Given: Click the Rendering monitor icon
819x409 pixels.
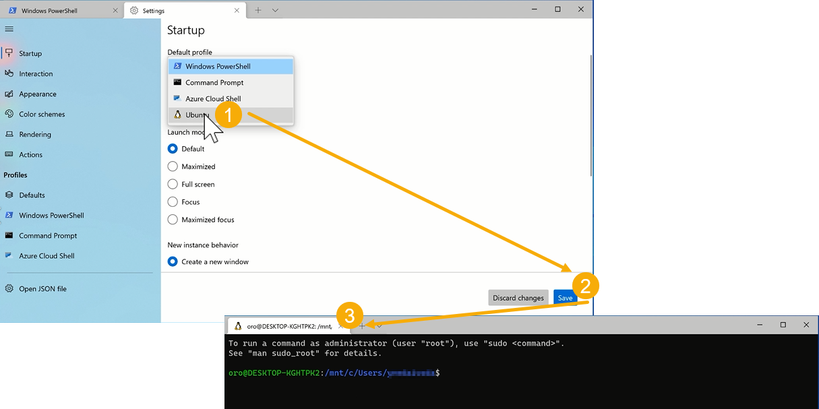Looking at the screenshot, I should tap(9, 134).
